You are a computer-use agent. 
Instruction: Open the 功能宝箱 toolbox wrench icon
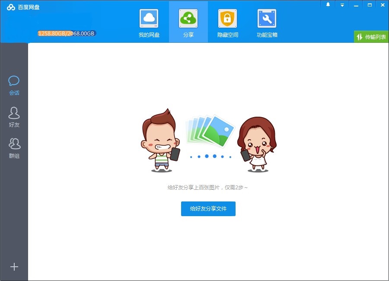267,18
